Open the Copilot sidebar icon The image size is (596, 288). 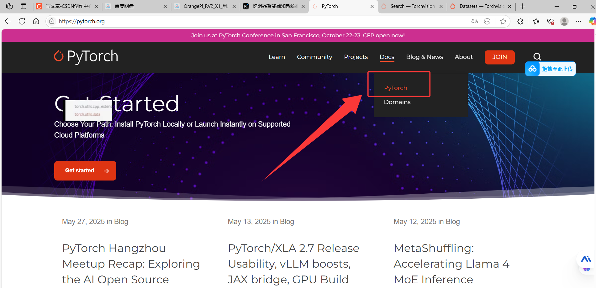(592, 21)
